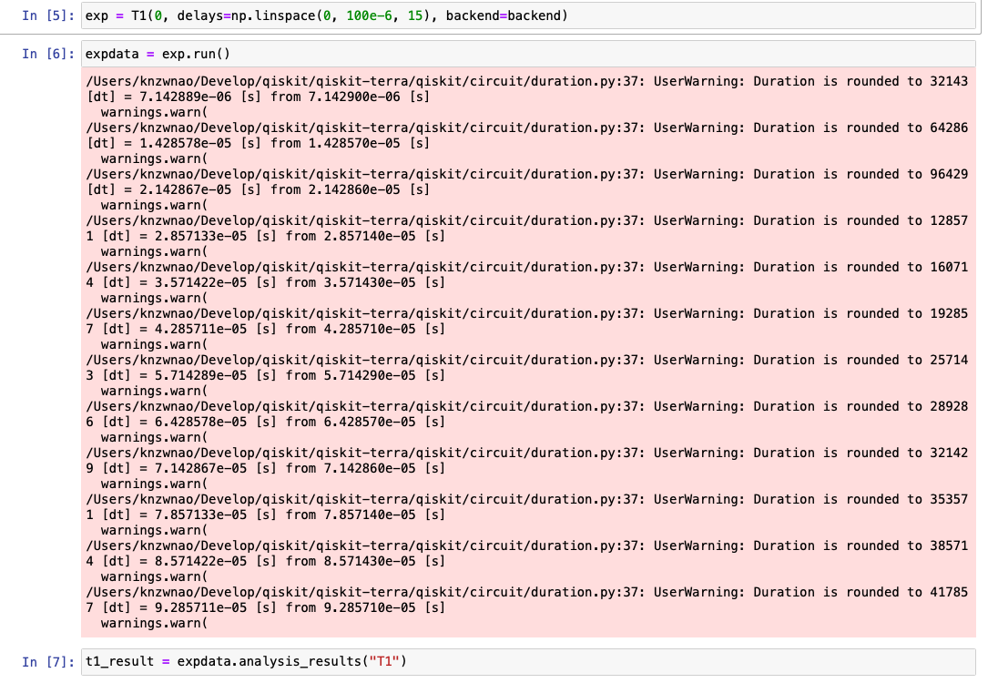Click the value 4.285711e-05 in output
The image size is (988, 683).
click(x=201, y=329)
